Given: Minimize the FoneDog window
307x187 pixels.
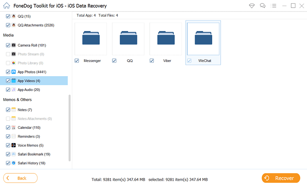Looking at the screenshot, I should click(x=284, y=6).
